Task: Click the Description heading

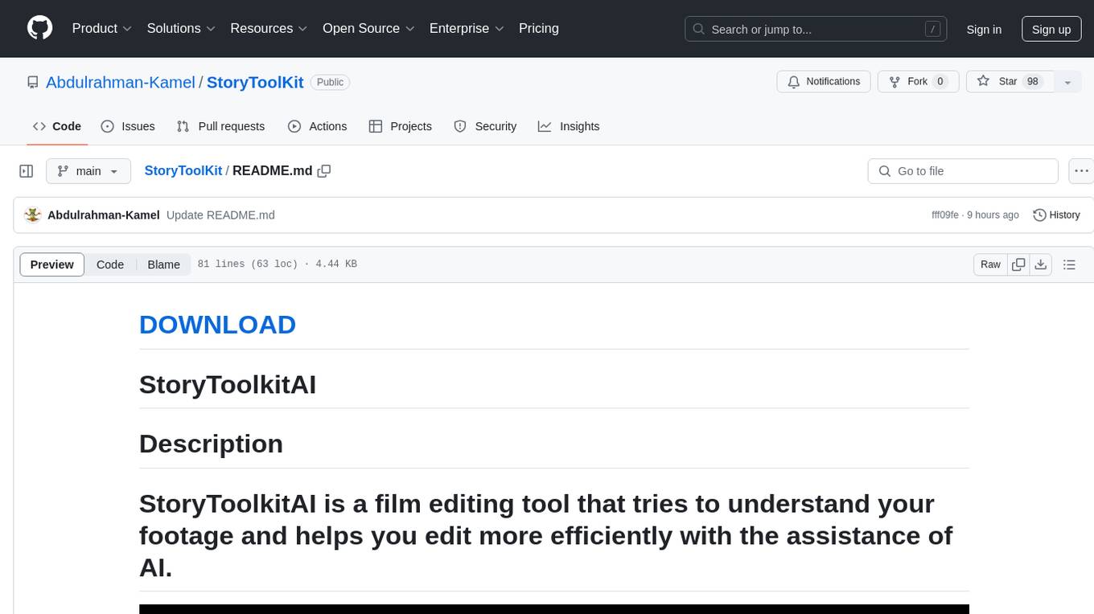Action: click(211, 444)
